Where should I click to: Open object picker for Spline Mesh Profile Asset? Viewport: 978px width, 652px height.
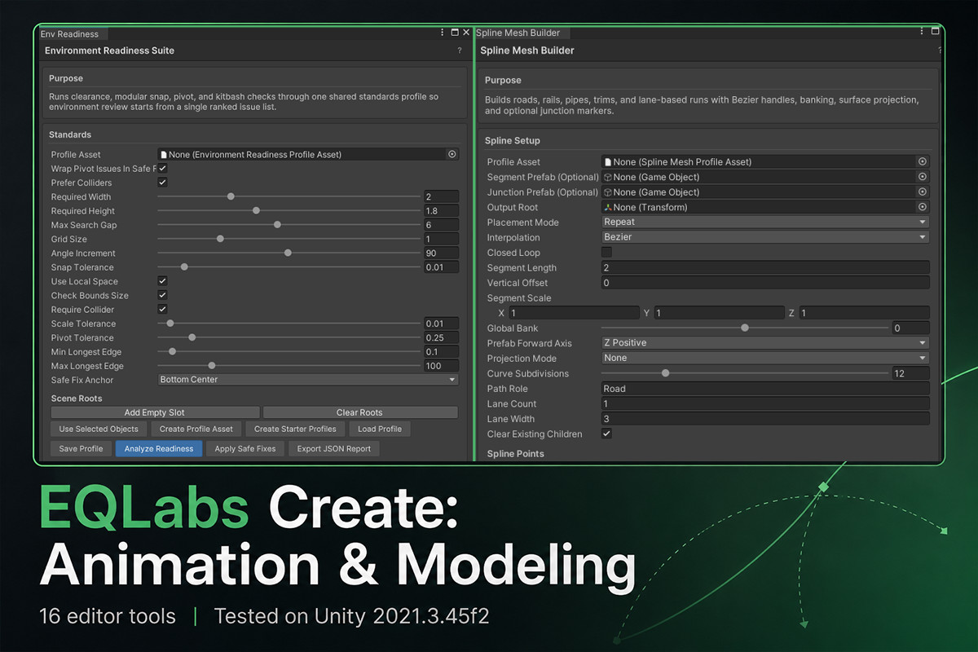[923, 161]
